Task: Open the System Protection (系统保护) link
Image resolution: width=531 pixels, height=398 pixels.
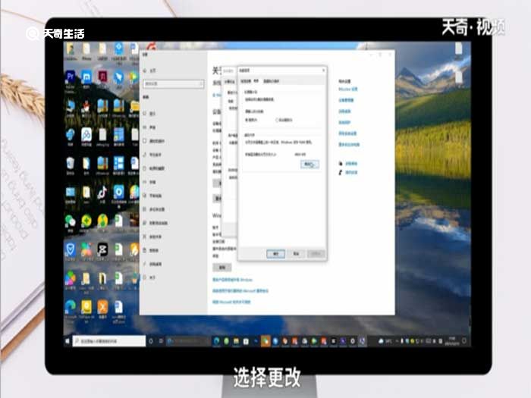Action: [x=344, y=122]
